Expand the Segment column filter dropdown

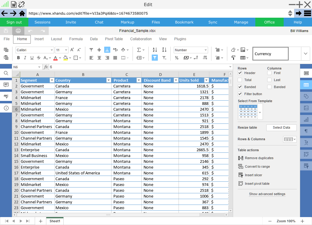point(52,80)
